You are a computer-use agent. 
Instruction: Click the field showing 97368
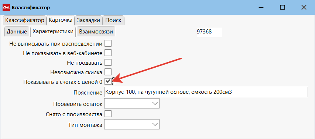click(x=209, y=32)
